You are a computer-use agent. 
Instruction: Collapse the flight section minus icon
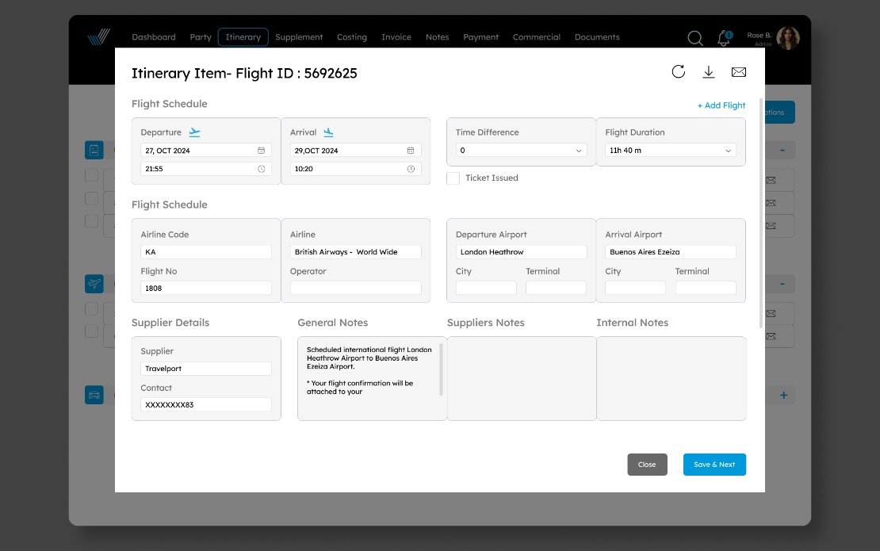point(782,284)
